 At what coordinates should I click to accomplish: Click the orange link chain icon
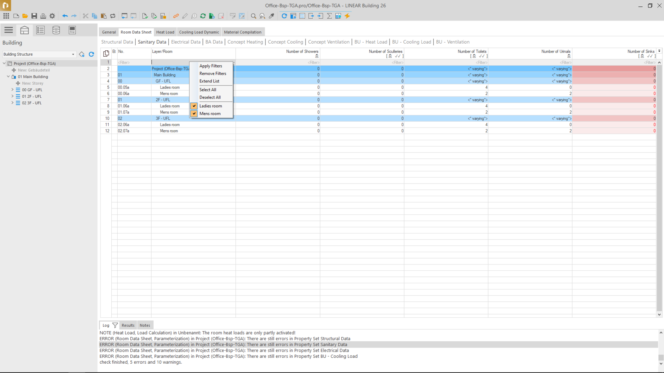pos(176,16)
